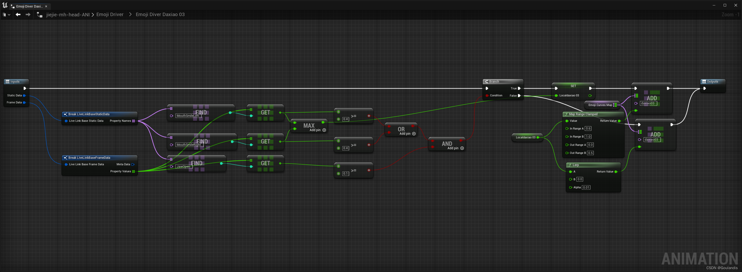Select the SET node header
The height and width of the screenshot is (272, 742).
pos(573,86)
